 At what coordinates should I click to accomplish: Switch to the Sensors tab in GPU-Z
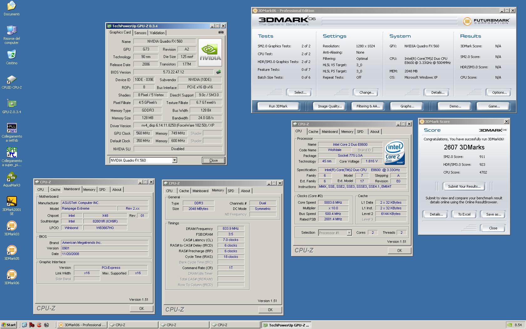tap(140, 33)
